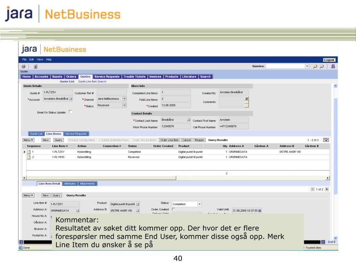Open the Address A pick icon in detail form
The image size is (356, 267).
(x=78, y=211)
